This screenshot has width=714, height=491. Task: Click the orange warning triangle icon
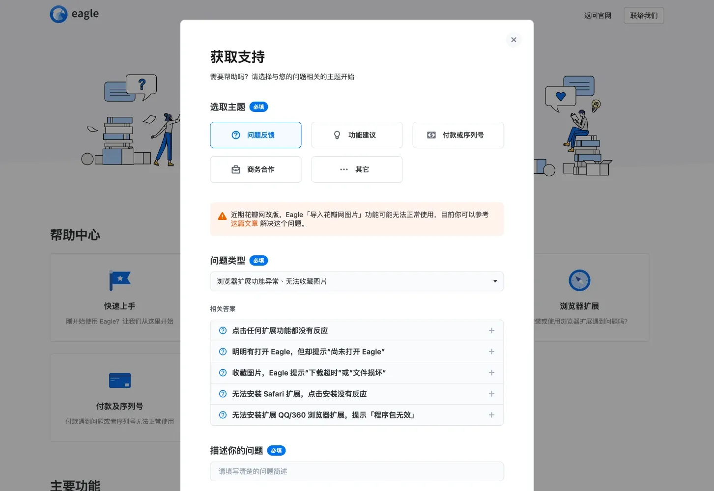coord(222,216)
